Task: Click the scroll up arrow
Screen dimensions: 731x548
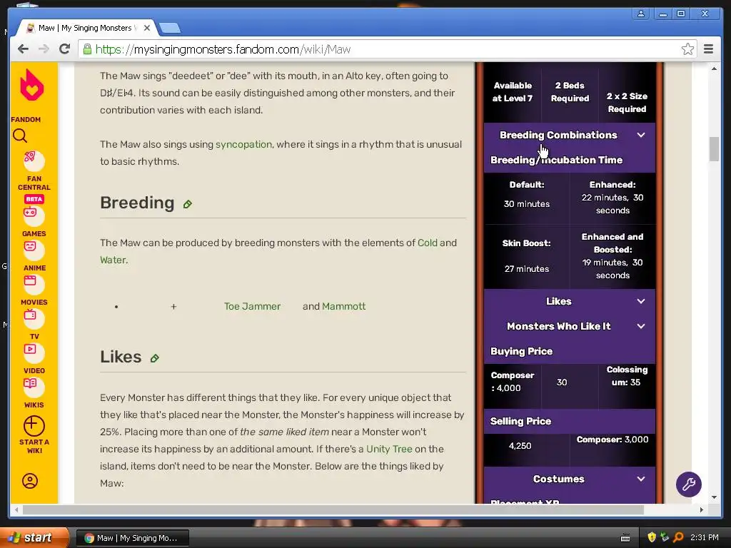Action: [x=714, y=68]
